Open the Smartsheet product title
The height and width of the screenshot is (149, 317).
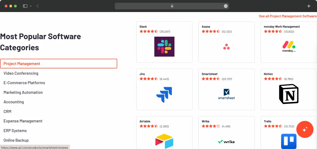point(210,74)
